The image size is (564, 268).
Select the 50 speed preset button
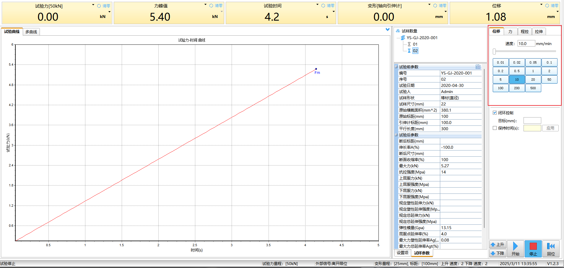[x=549, y=80]
